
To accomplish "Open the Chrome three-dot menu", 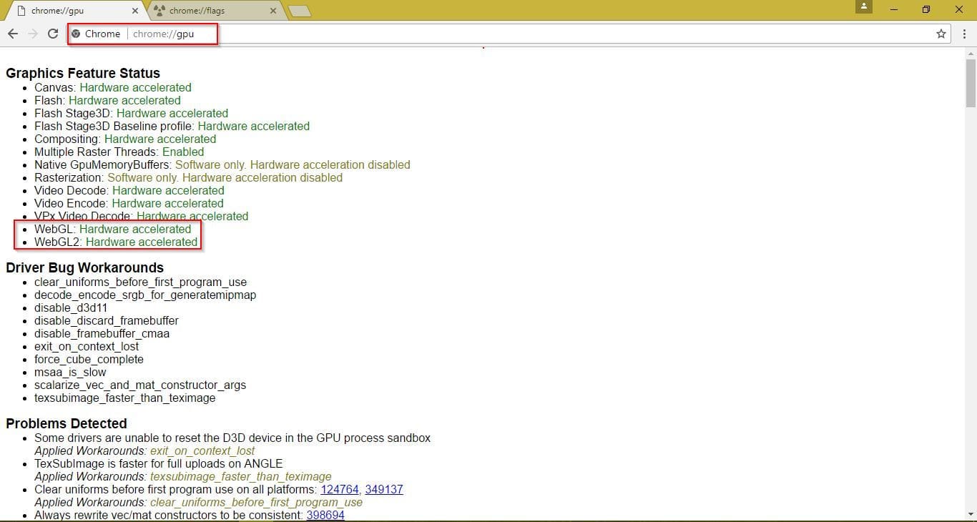I will 964,34.
